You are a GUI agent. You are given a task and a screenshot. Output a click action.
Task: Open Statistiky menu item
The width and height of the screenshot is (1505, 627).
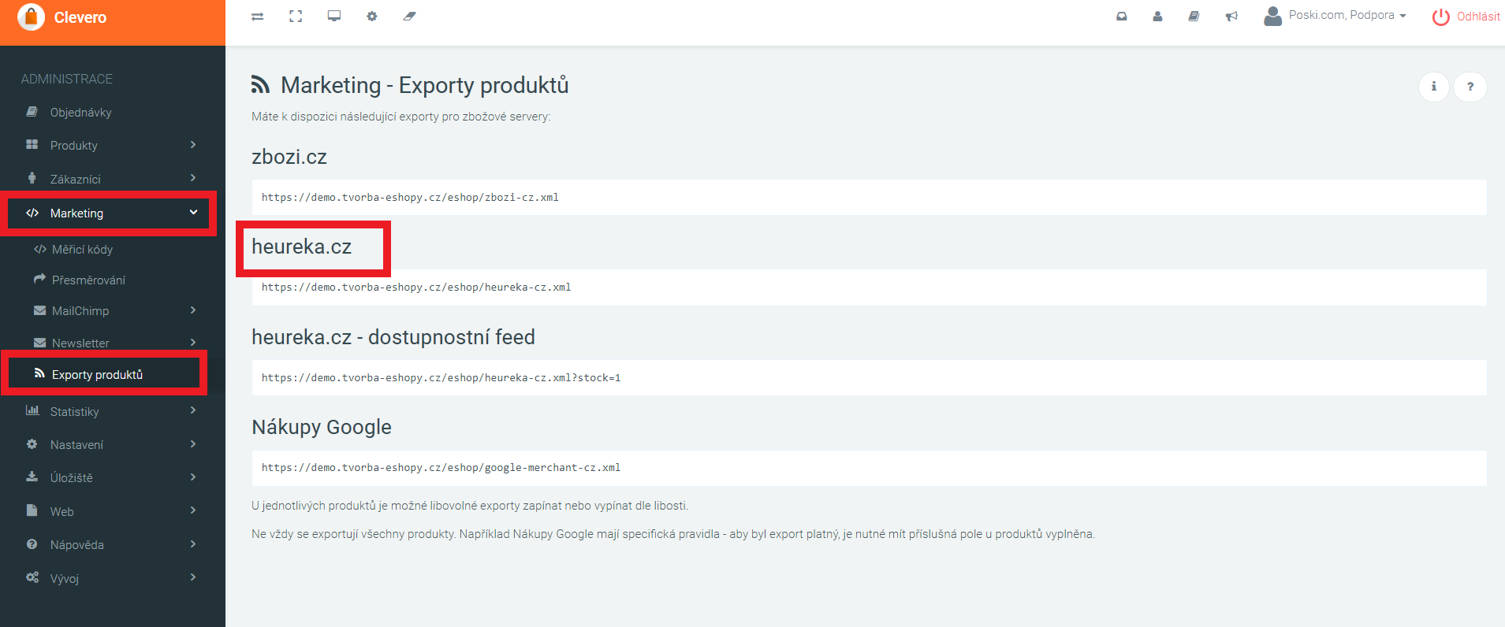pos(75,412)
